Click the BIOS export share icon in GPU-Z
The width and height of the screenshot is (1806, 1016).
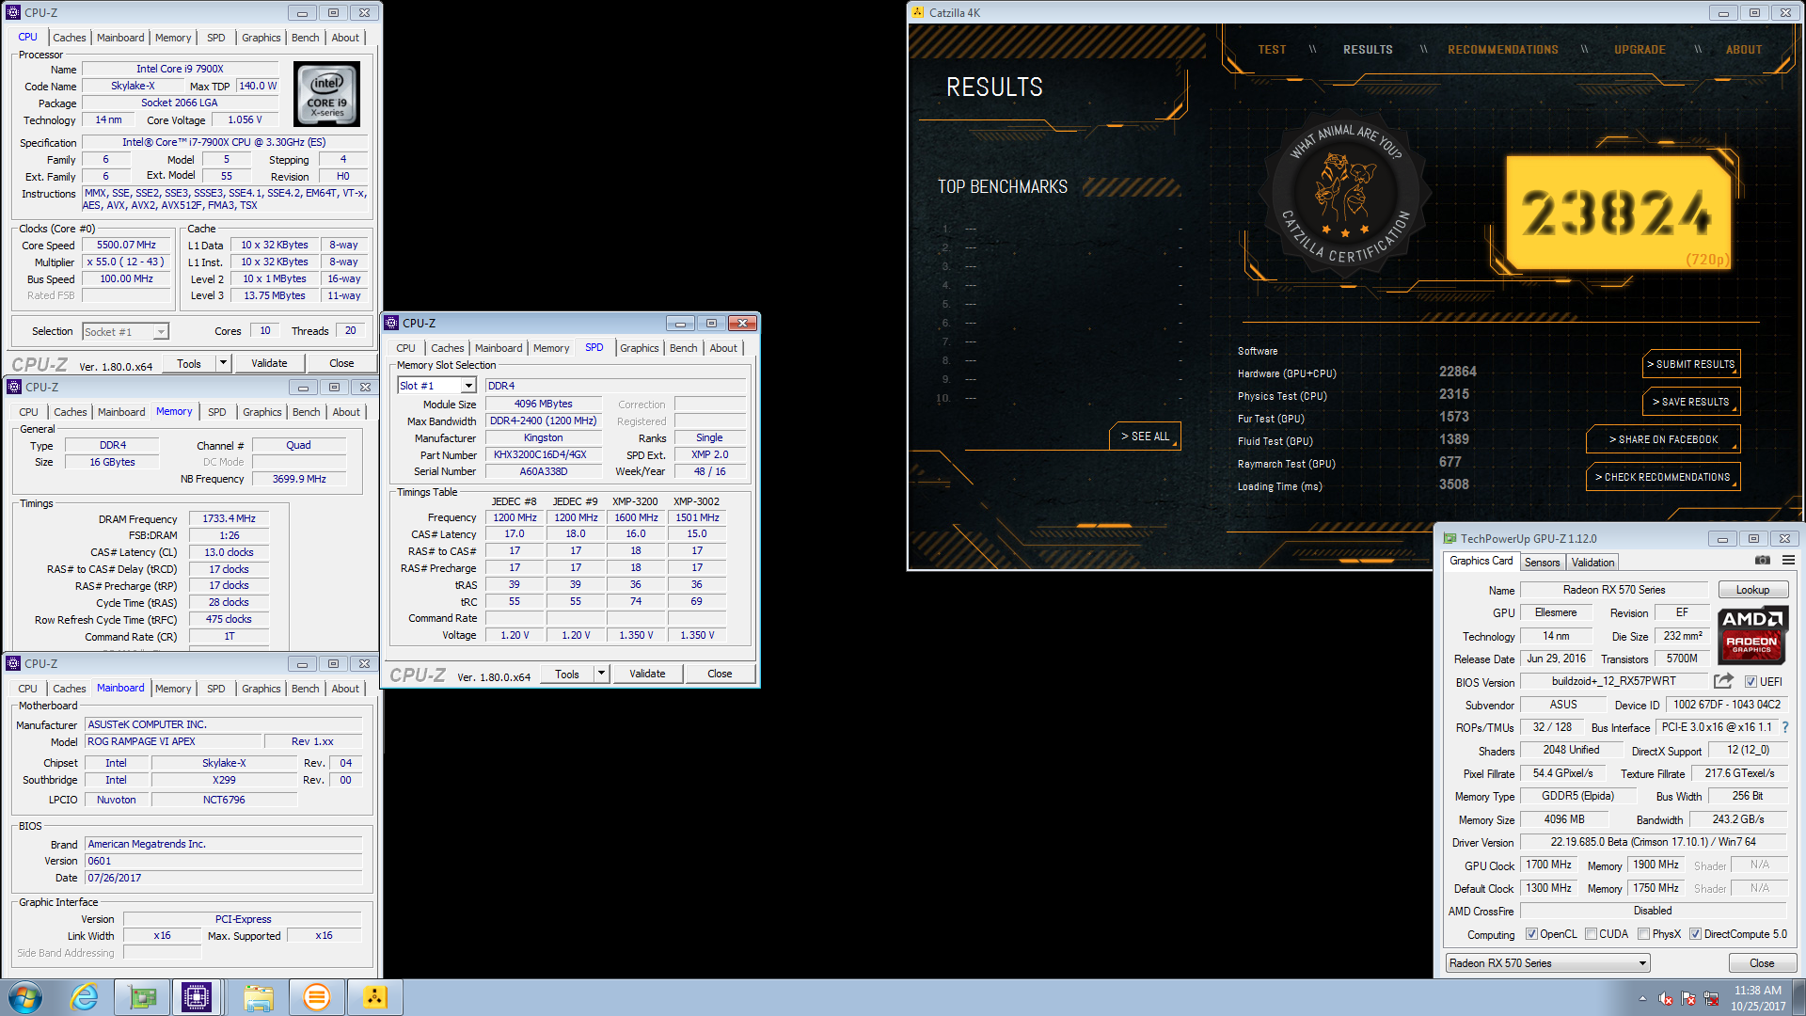point(1723,681)
